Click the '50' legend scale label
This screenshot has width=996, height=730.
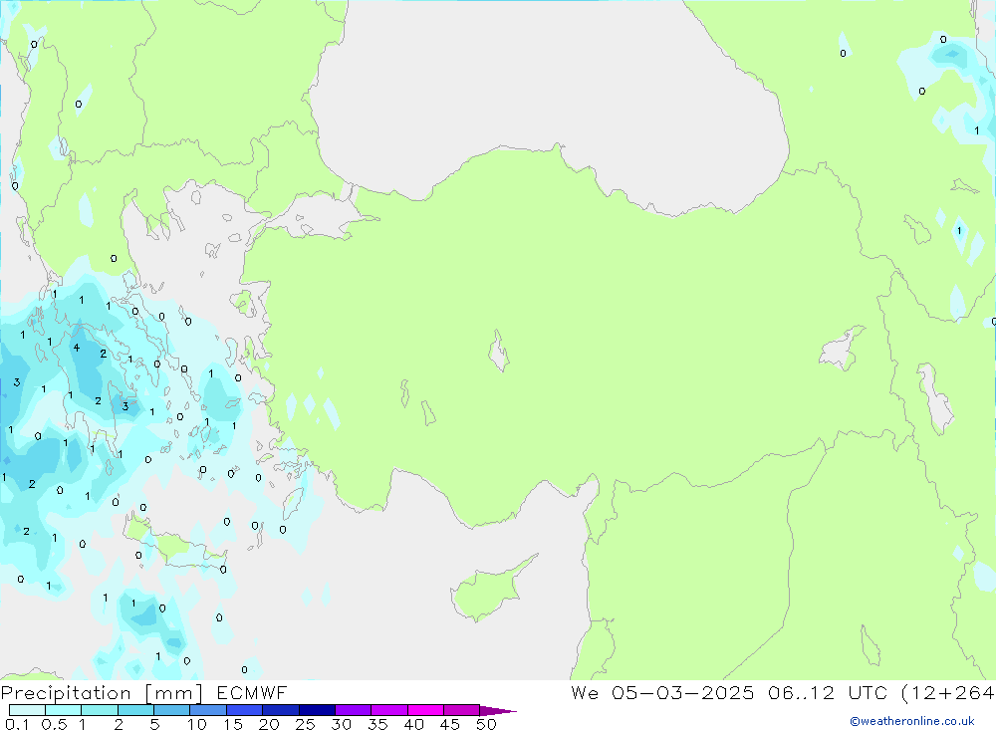pos(486,724)
